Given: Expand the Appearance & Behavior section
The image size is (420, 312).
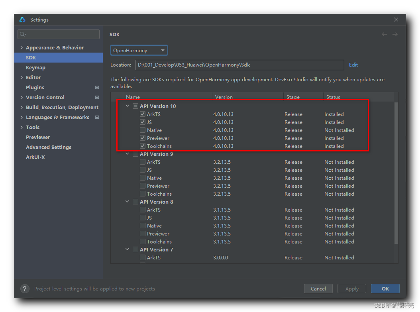Looking at the screenshot, I should [22, 47].
